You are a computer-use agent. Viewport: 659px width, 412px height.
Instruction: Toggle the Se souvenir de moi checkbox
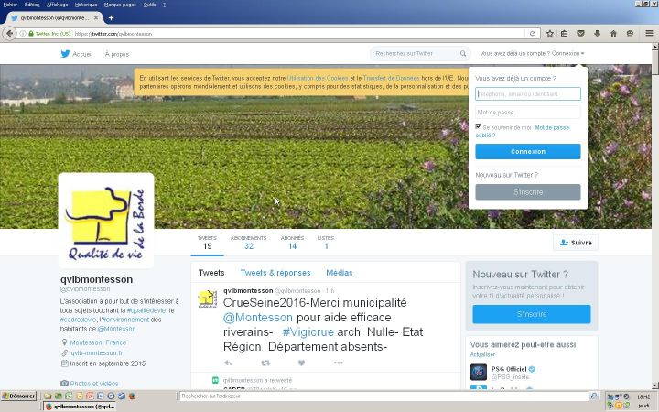click(x=478, y=126)
